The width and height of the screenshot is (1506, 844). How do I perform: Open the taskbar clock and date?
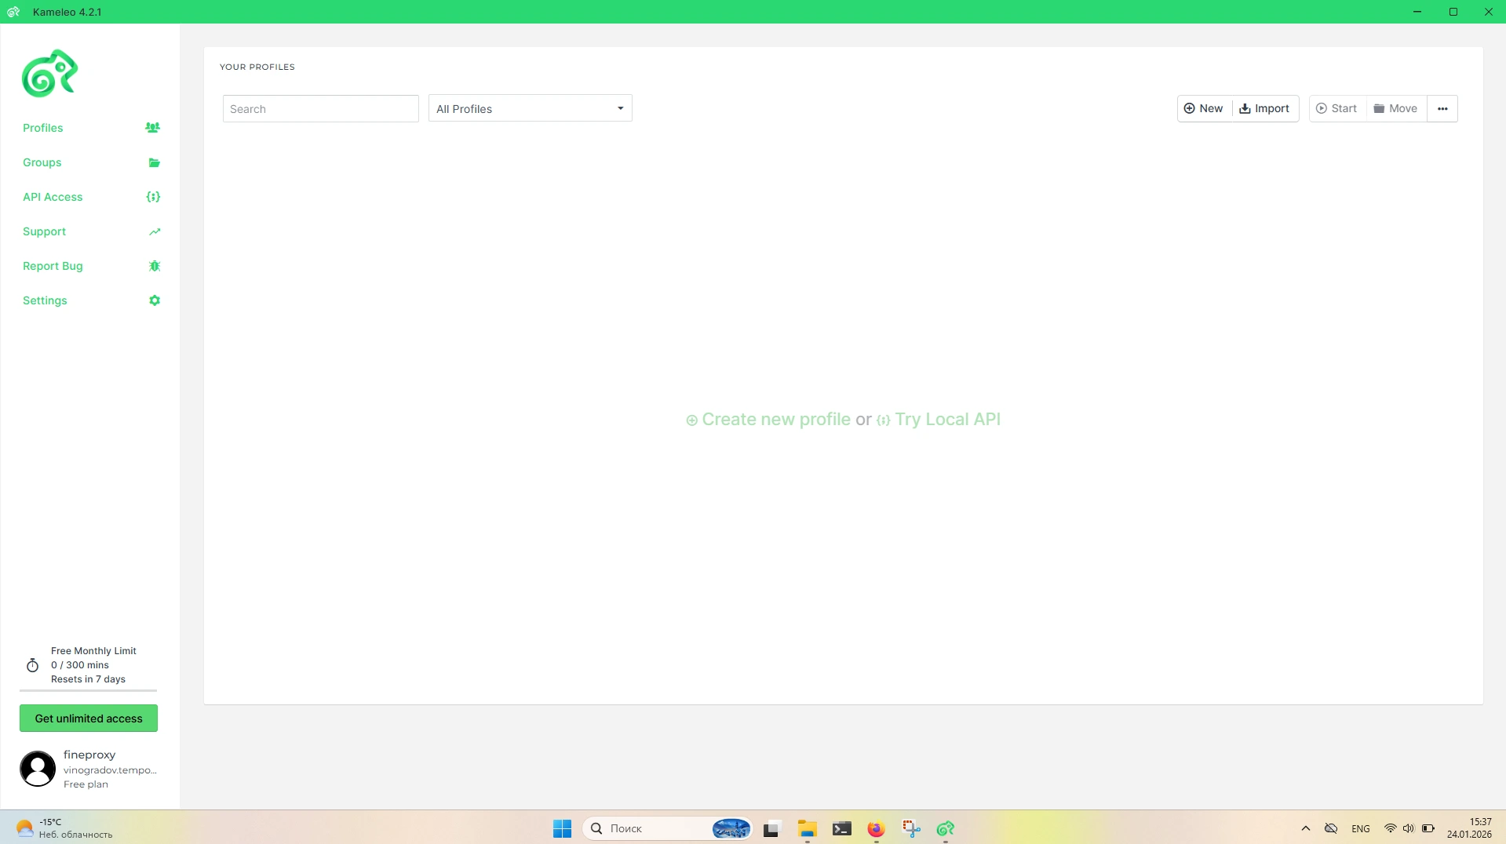[x=1469, y=828]
